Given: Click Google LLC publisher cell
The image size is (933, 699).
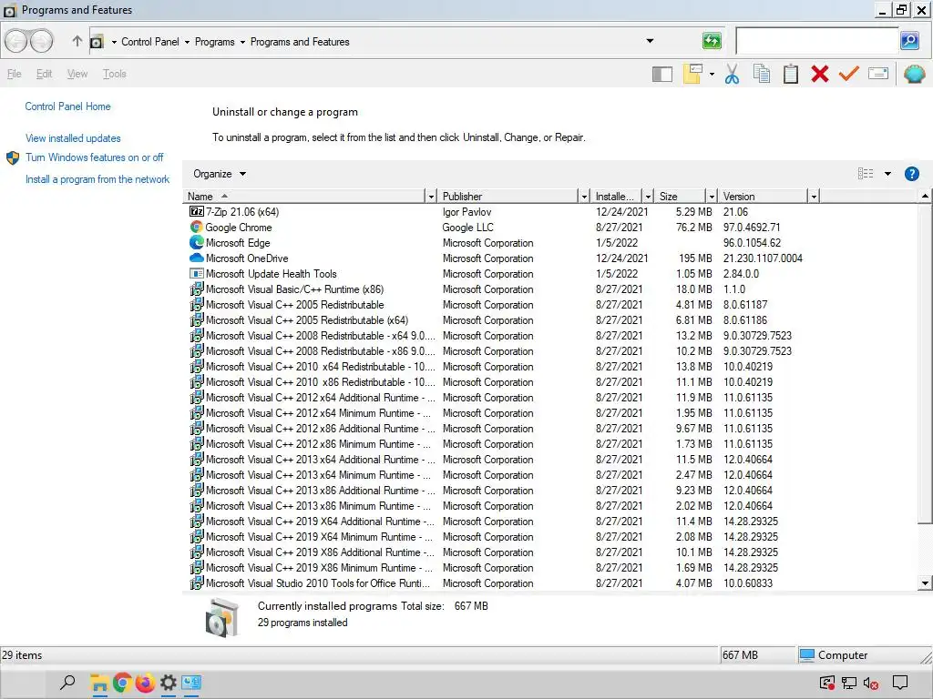Looking at the screenshot, I should 467,227.
